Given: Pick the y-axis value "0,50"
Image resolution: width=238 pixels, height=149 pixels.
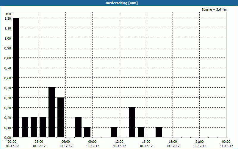Looking at the screenshot, I should pyautogui.click(x=8, y=88).
